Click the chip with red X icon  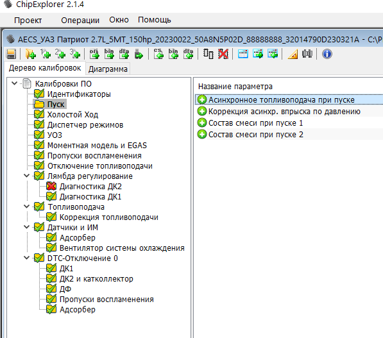pos(223,54)
